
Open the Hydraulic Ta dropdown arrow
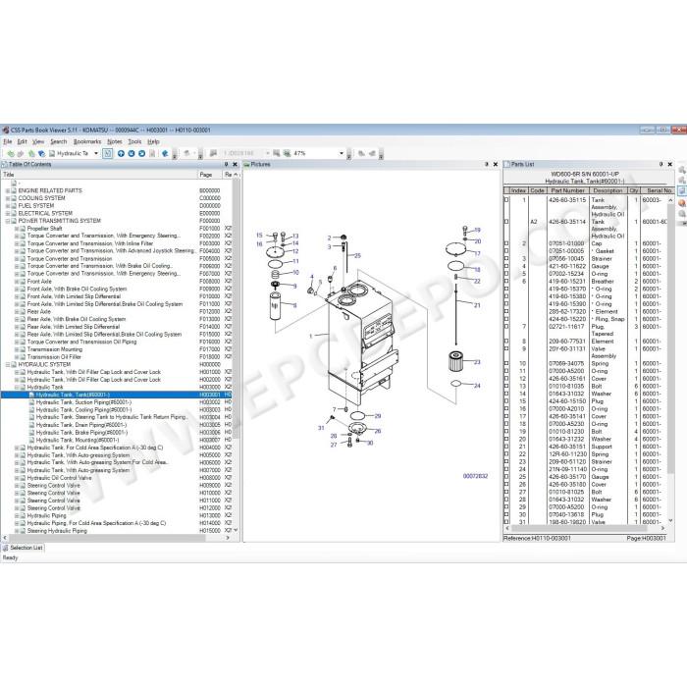[96, 153]
